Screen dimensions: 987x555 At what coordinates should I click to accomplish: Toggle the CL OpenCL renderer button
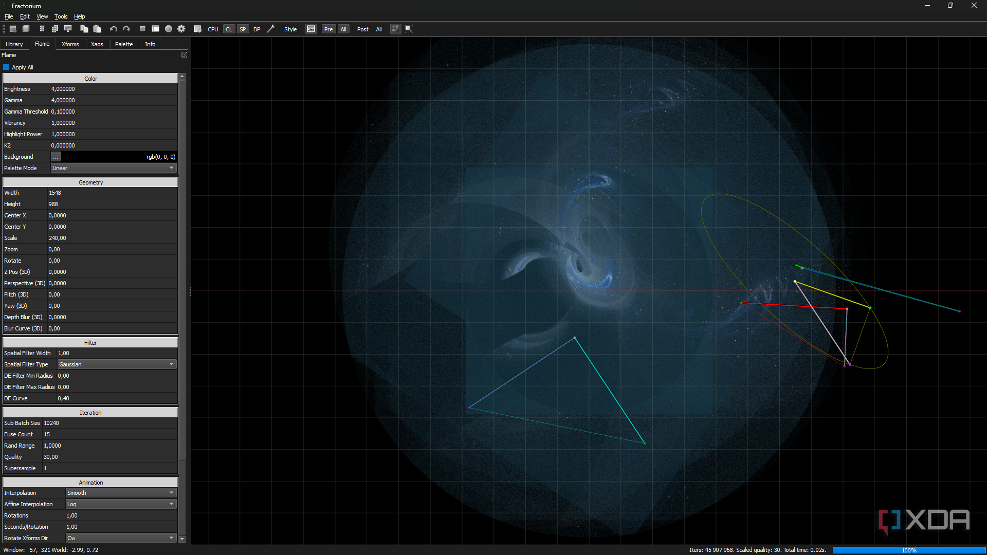229,29
